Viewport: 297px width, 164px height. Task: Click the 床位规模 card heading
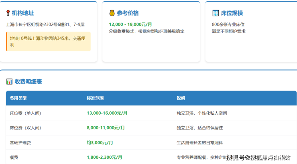[232, 13]
